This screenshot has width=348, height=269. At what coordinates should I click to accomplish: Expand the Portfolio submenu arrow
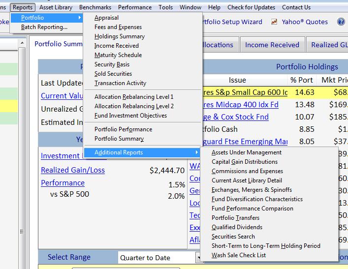(79, 18)
